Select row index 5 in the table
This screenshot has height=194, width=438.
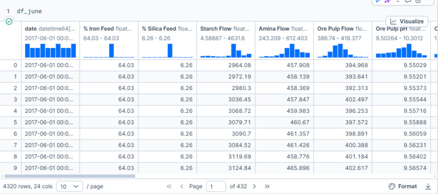pos(15,122)
